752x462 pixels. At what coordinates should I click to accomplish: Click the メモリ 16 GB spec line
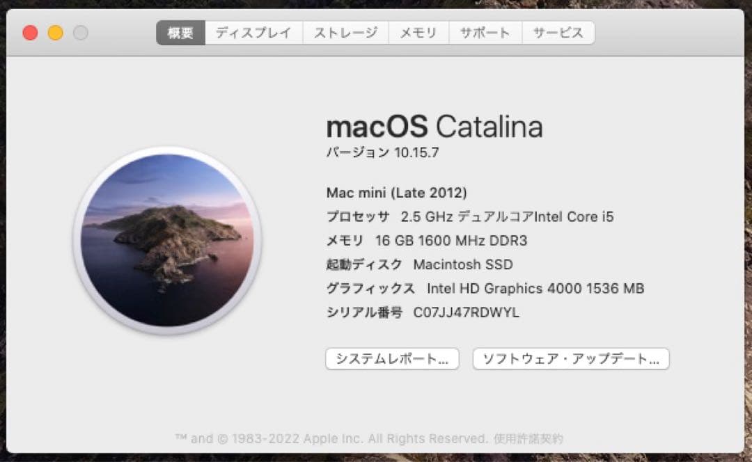pyautogui.click(x=427, y=241)
